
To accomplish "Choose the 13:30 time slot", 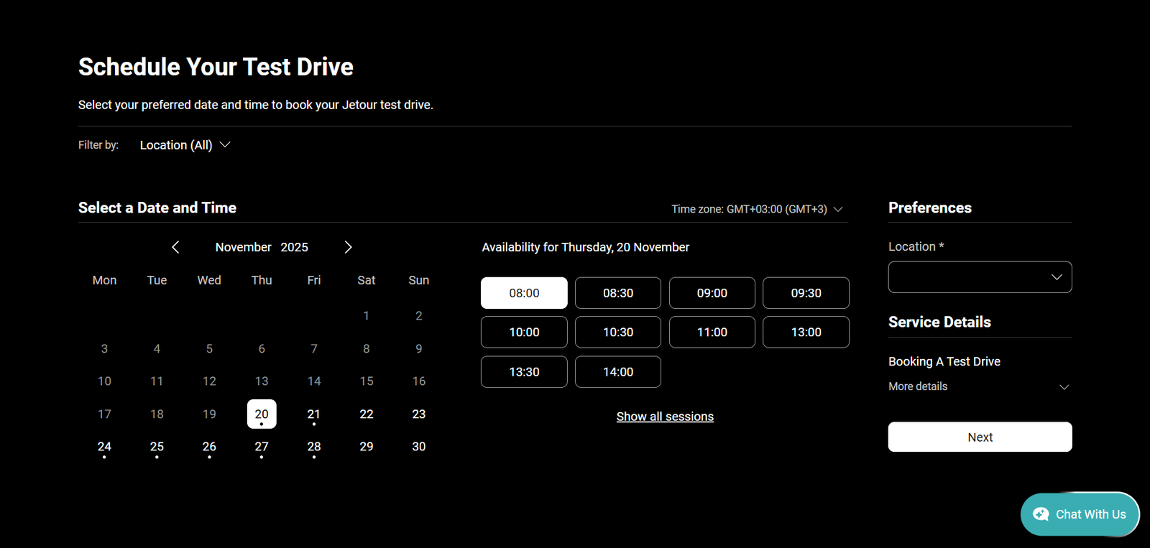I will tap(524, 372).
